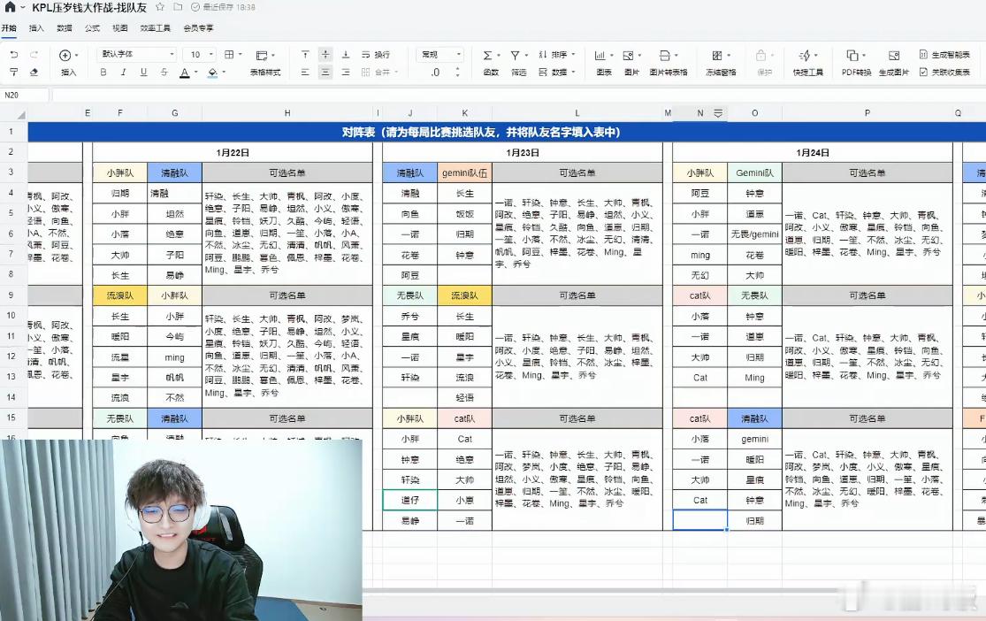986x621 pixels.
Task: Switch to the 效率工具 tab
Action: click(x=156, y=27)
